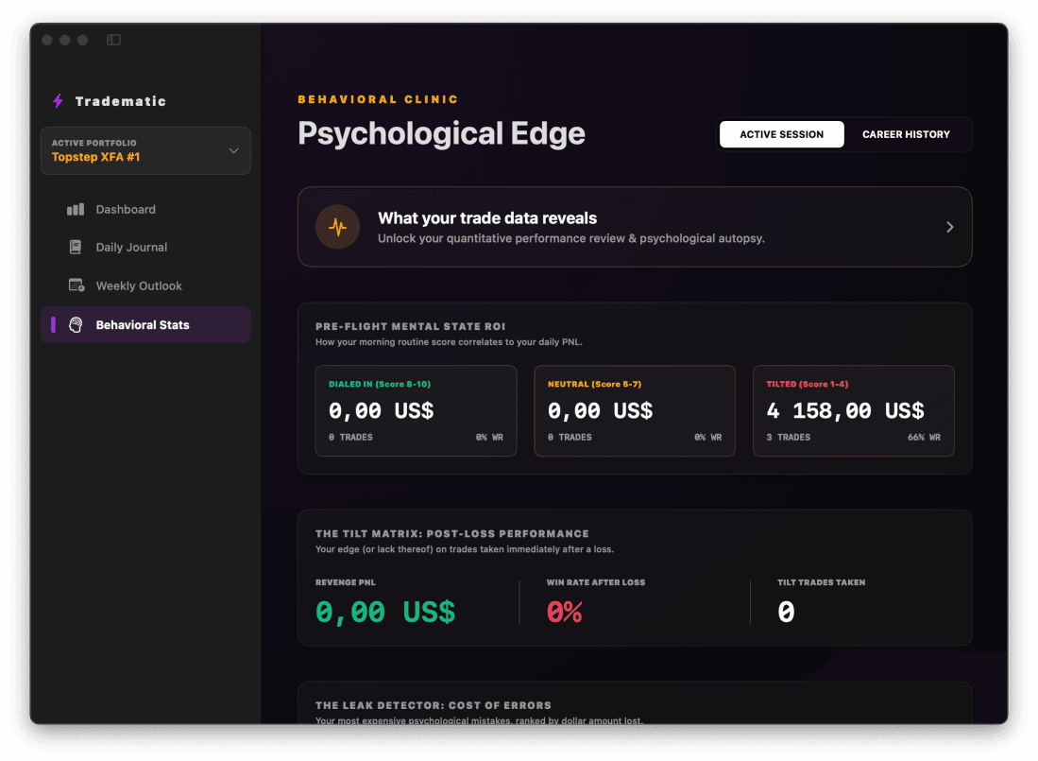Click the 'Topstep XFA #1' portfolio name
1038x761 pixels.
pyautogui.click(x=96, y=157)
